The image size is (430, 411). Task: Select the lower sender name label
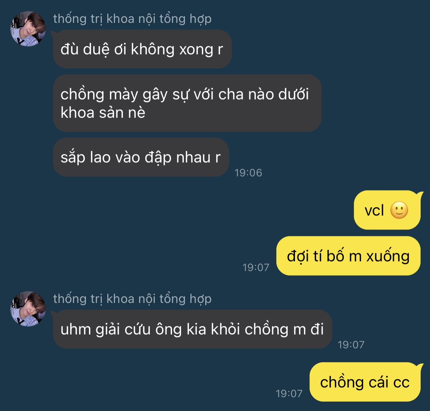pos(132,299)
